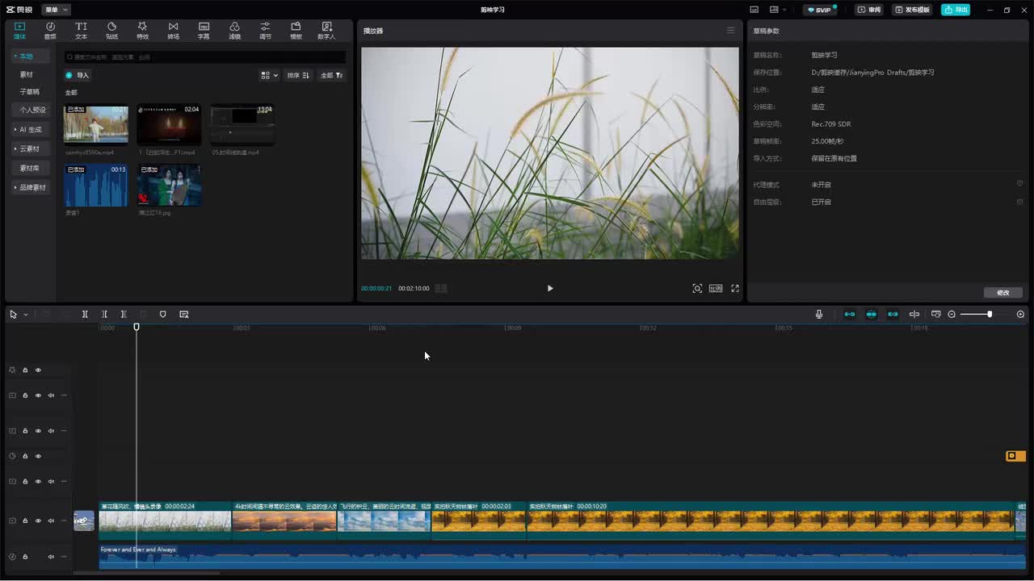Adjust the timeline zoom slider
The width and height of the screenshot is (1034, 581).
pos(989,314)
